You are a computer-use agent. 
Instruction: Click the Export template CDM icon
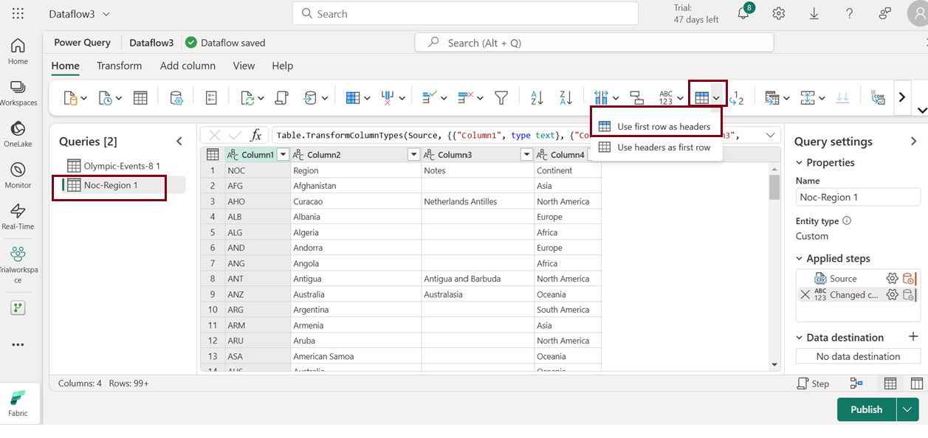878,97
